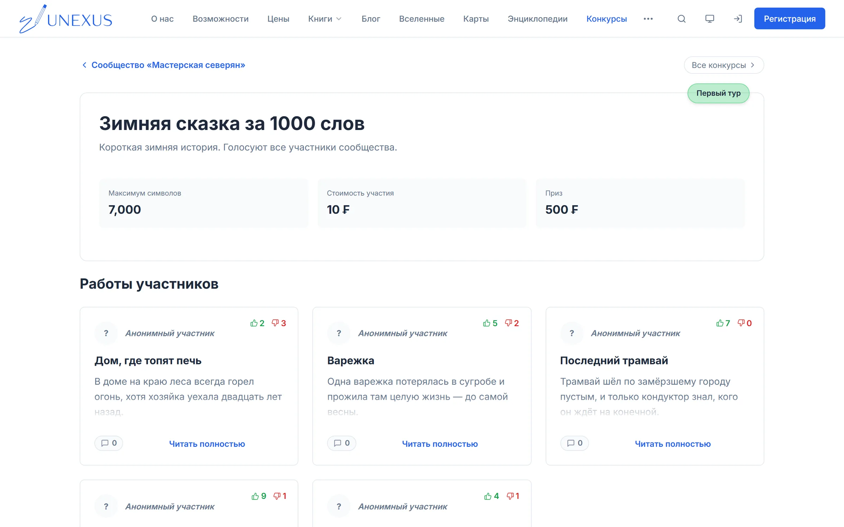Open comments on 'Последний трамвай'
The height and width of the screenshot is (527, 844).
(574, 443)
